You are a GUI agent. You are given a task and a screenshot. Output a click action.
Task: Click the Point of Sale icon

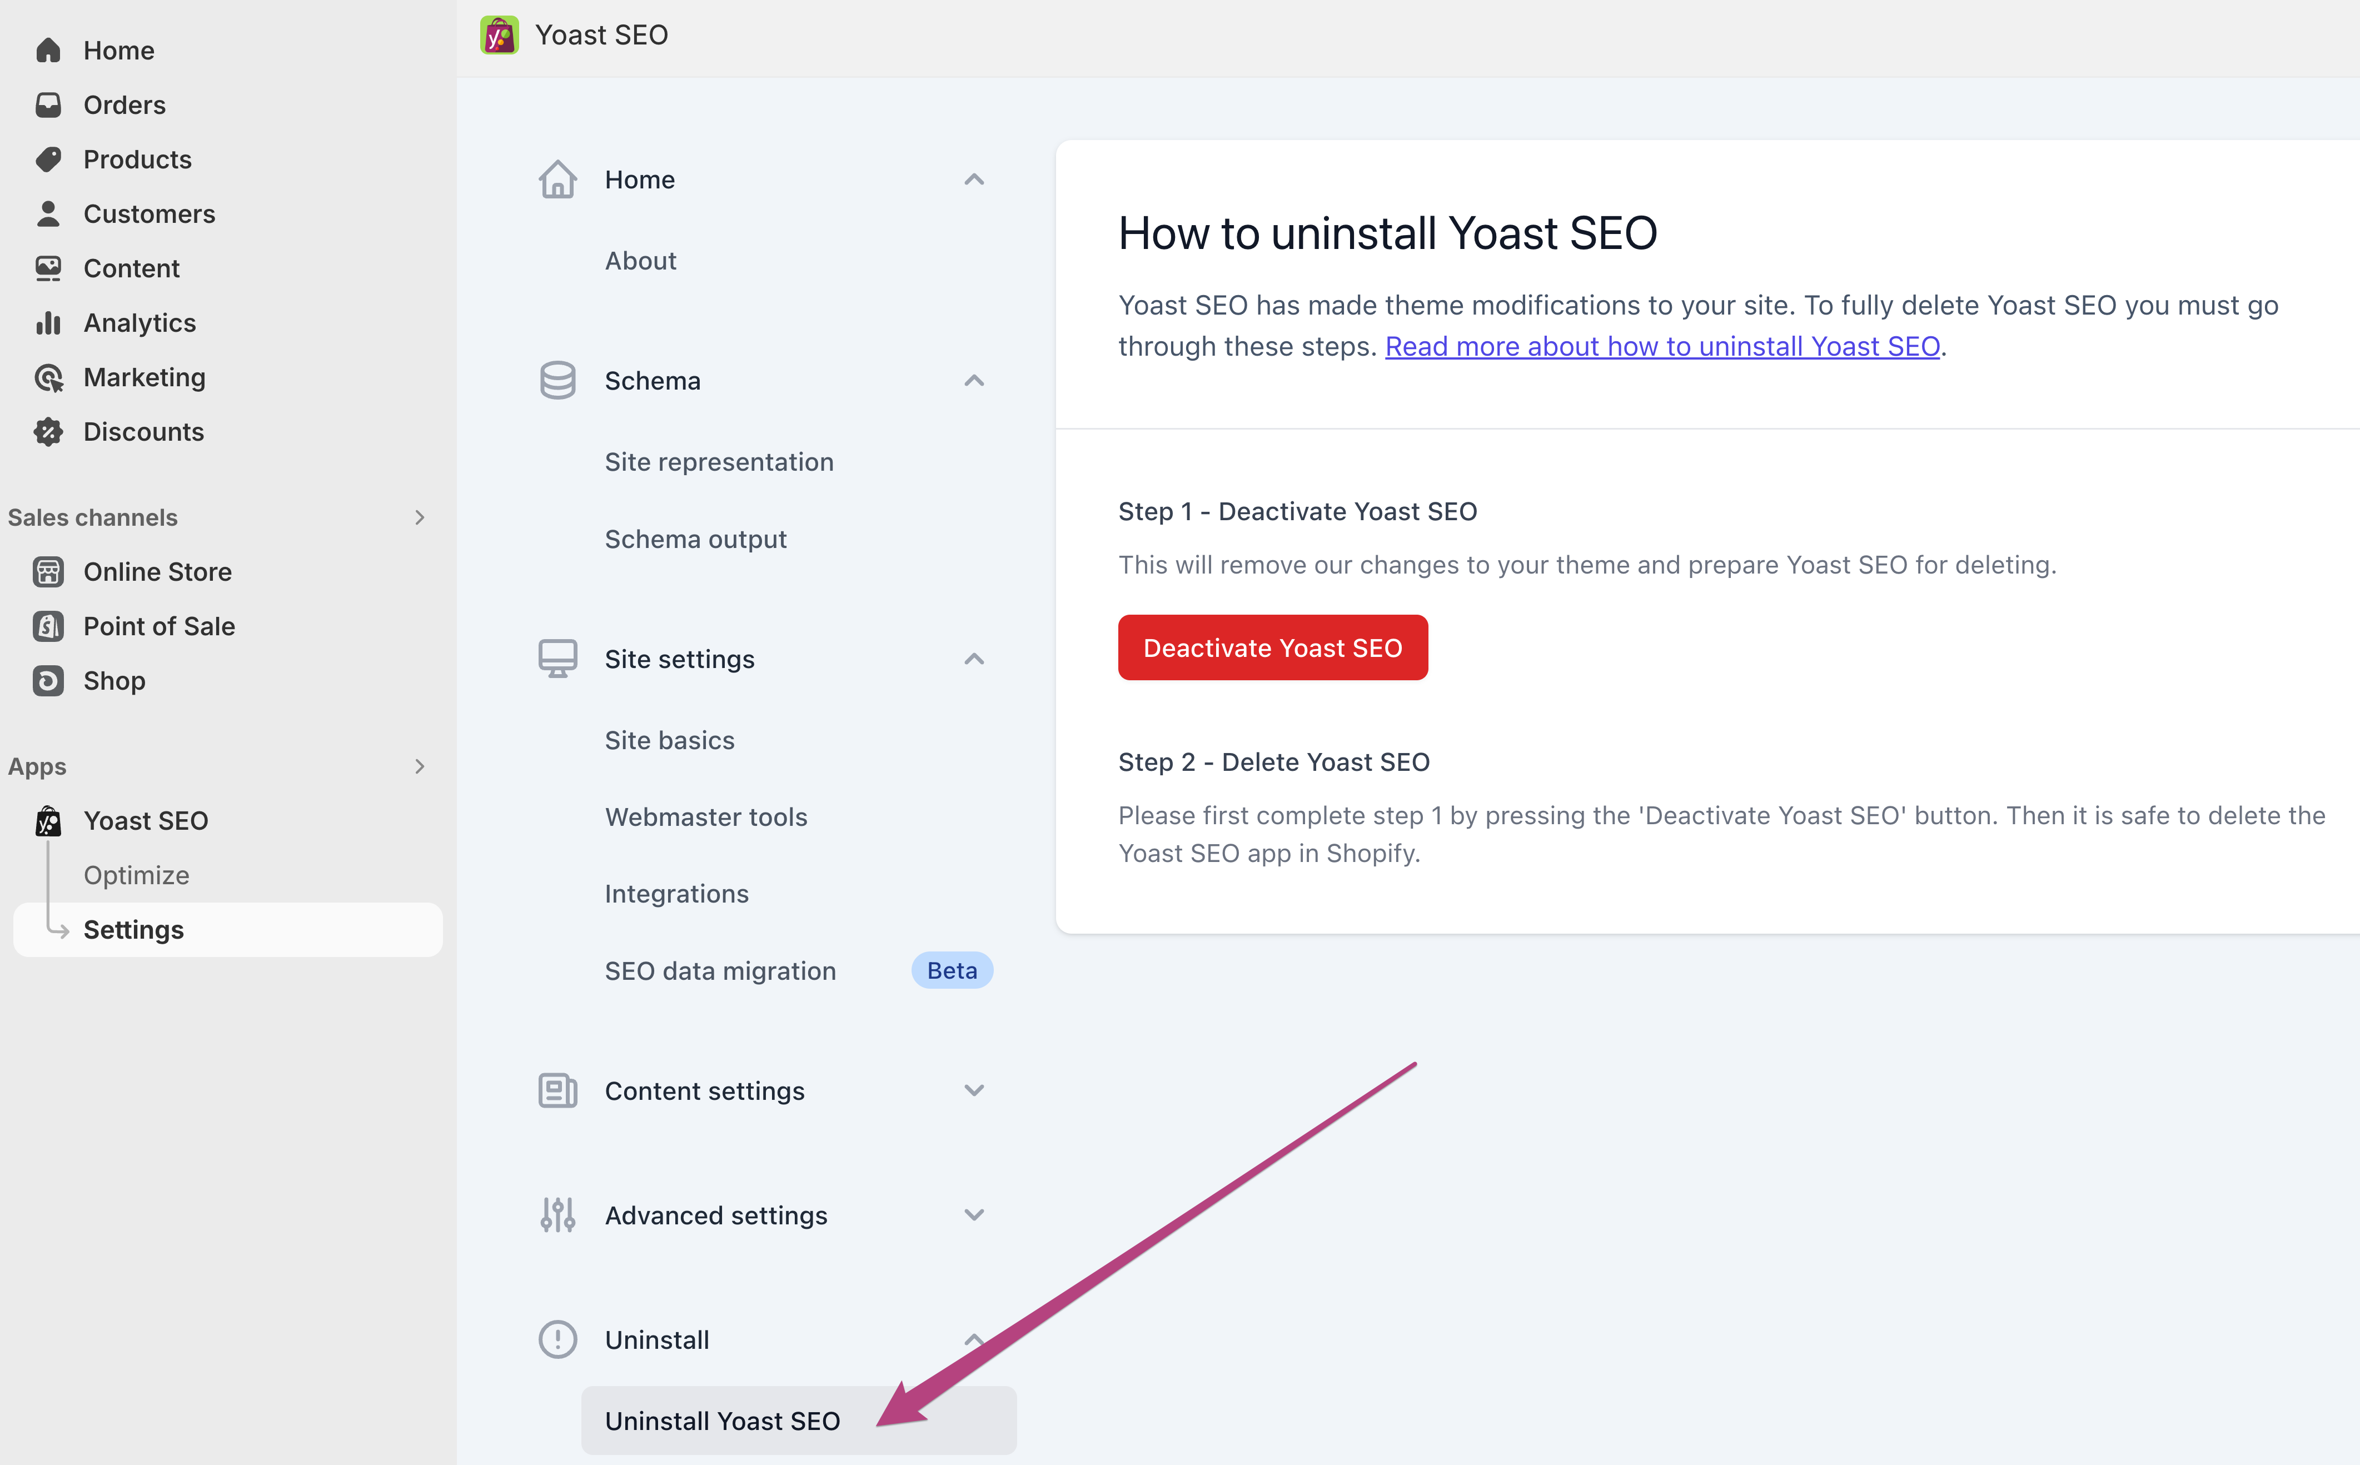coord(47,626)
